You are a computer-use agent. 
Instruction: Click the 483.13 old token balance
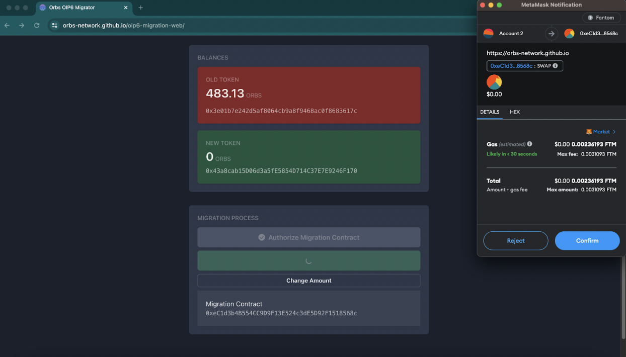click(x=225, y=94)
